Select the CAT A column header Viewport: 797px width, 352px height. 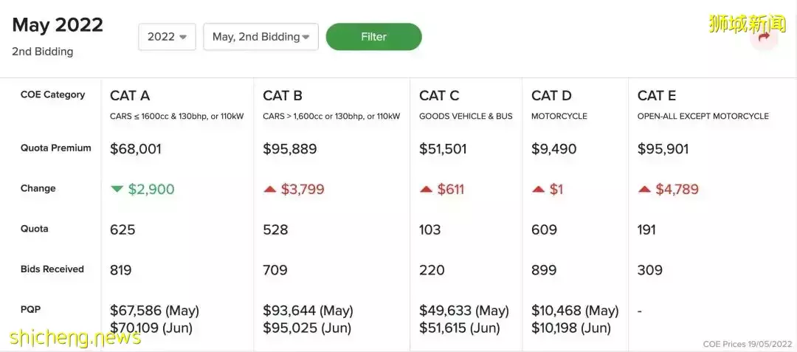(x=130, y=95)
